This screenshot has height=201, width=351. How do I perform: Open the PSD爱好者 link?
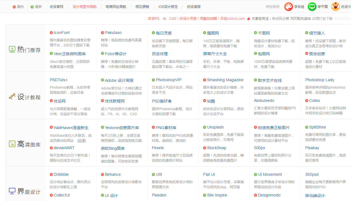click(162, 101)
